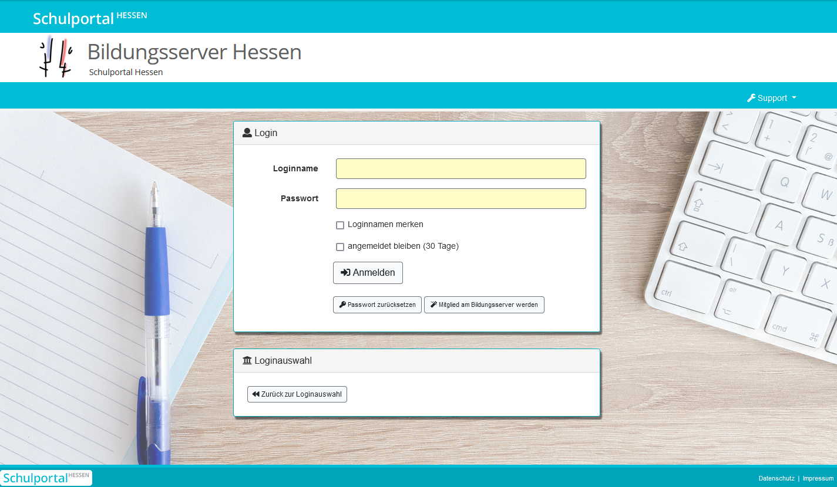Click the magic wand icon on Mitglied button

(433, 305)
